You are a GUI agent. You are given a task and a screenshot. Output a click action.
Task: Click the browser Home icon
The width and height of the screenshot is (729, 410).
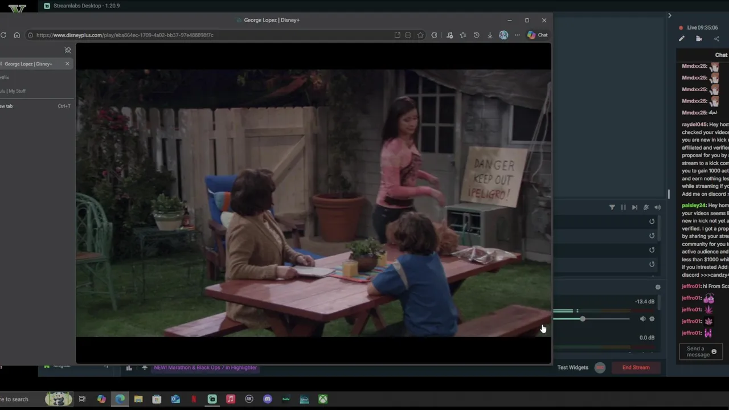pos(17,35)
